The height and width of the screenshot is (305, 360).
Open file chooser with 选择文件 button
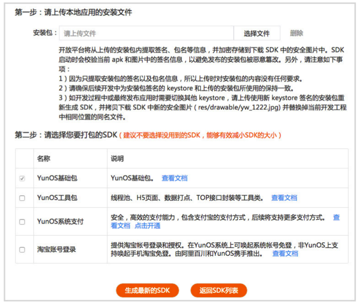point(256,33)
